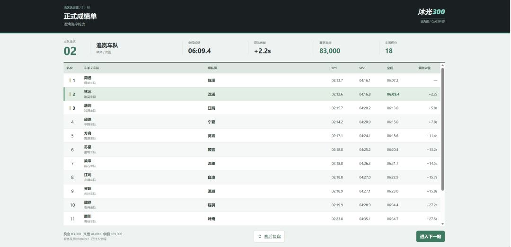Click co-driver 温朗 in the table
This screenshot has width=511, height=247.
click(211, 164)
